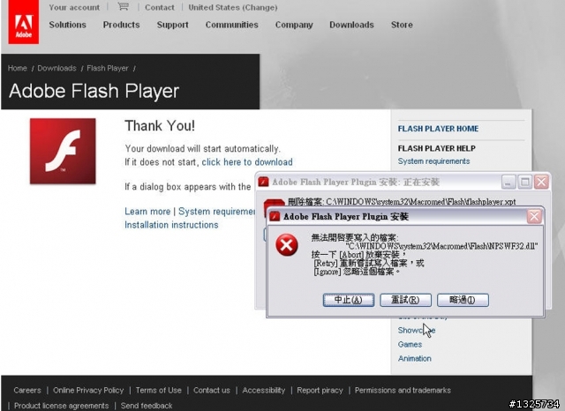Open the Company menu
This screenshot has height=411, width=565.
[294, 25]
